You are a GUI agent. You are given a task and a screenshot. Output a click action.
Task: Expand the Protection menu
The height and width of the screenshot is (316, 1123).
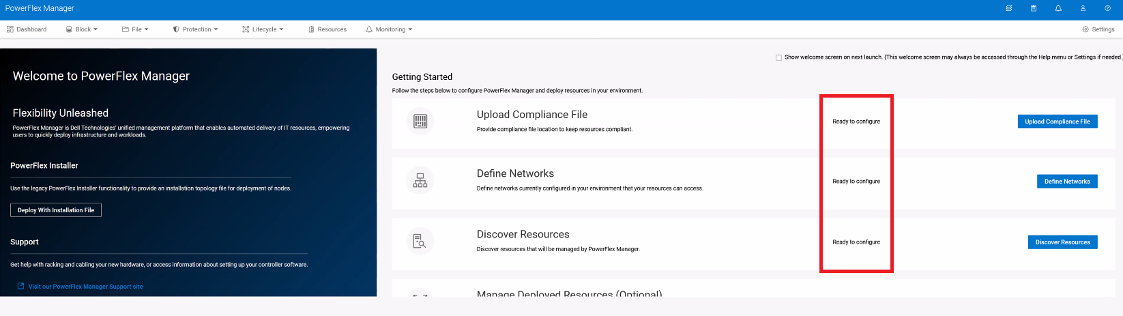(x=196, y=29)
